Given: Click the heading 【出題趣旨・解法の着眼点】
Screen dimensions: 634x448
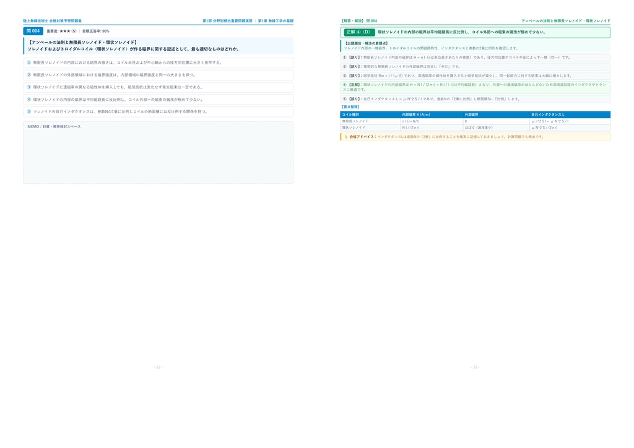Looking at the screenshot, I should point(367,43).
